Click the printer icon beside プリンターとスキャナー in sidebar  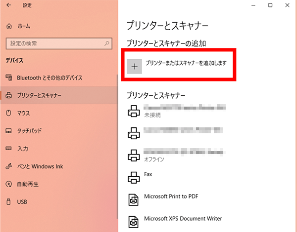(9, 95)
